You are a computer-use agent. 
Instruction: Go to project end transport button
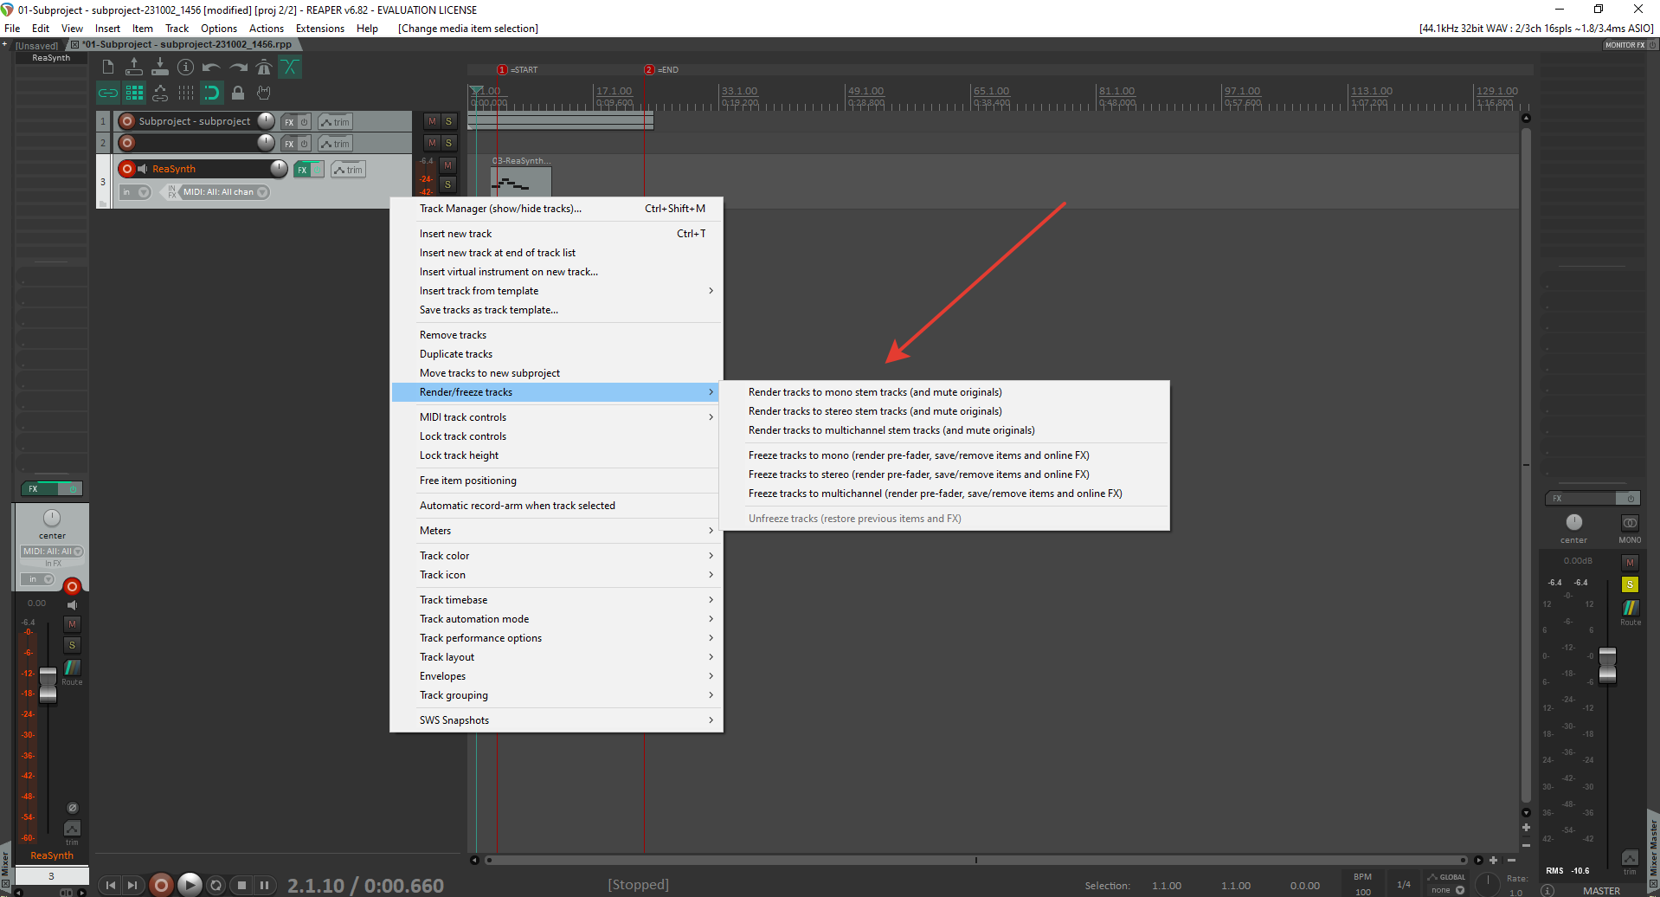pyautogui.click(x=132, y=885)
